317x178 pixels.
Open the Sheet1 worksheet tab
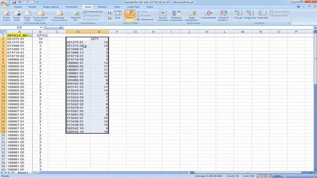(22, 173)
